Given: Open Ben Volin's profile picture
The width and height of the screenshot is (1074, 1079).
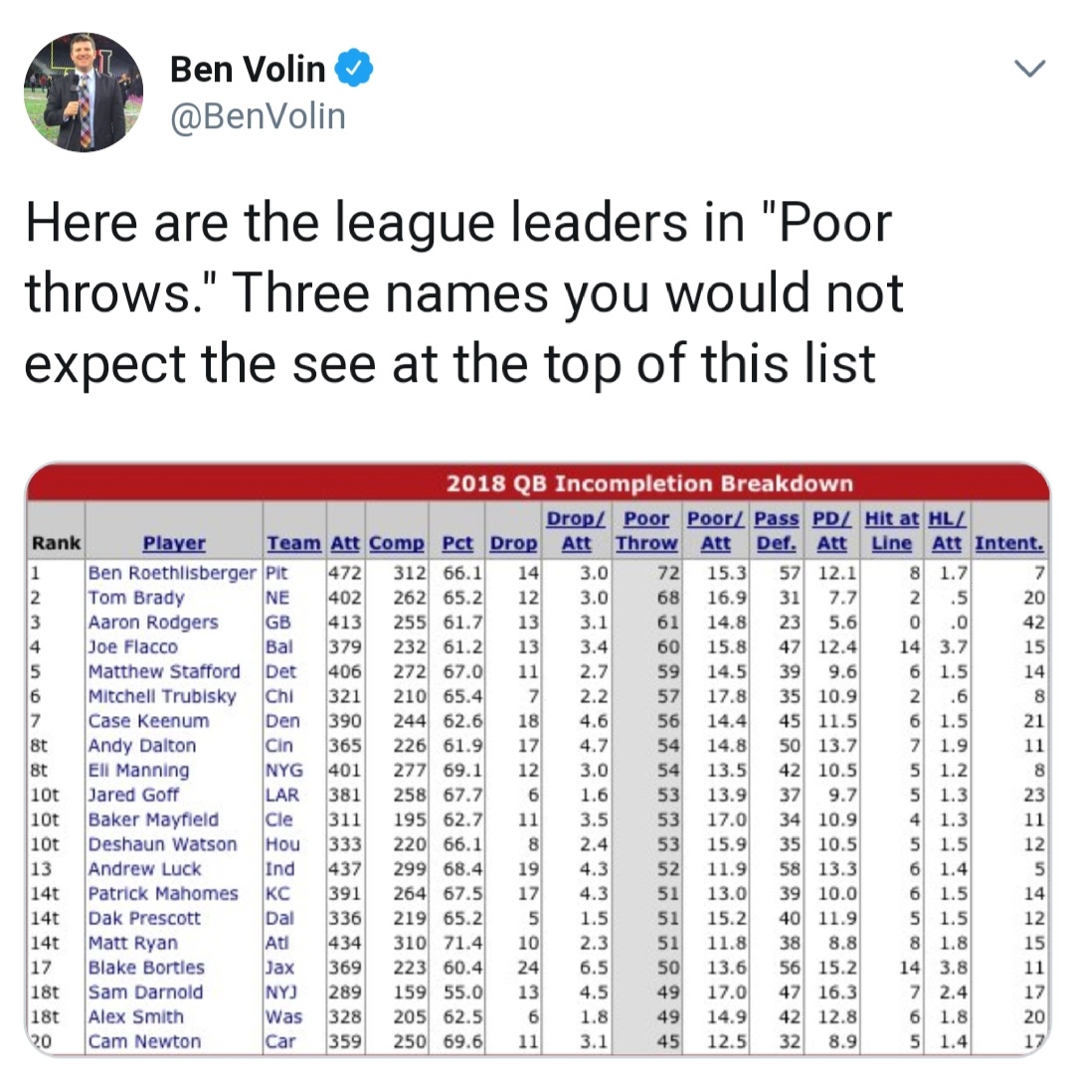Looking at the screenshot, I should point(85,91).
